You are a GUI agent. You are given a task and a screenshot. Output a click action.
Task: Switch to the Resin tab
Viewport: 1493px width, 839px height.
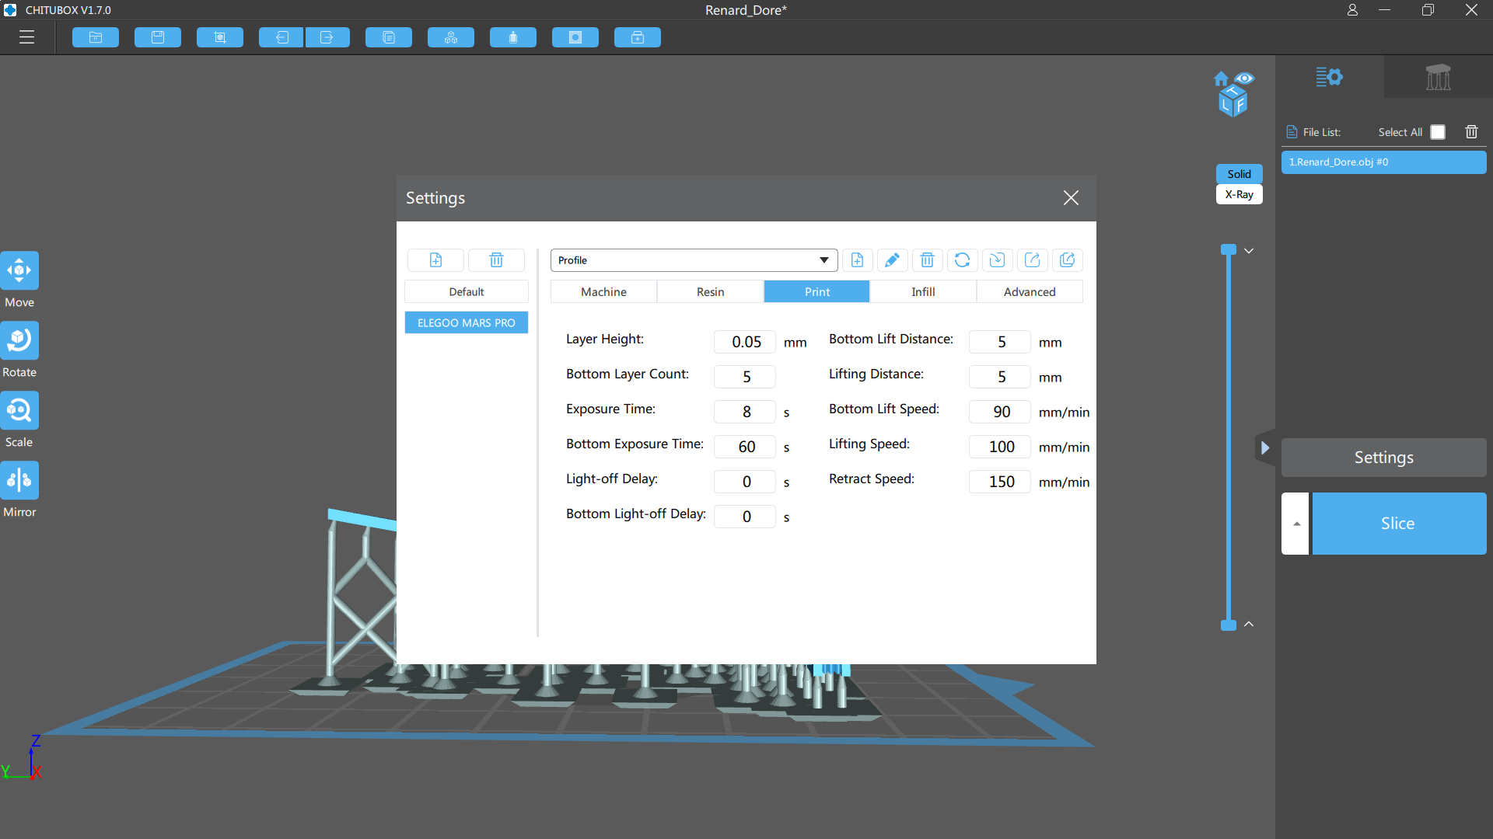pyautogui.click(x=710, y=292)
